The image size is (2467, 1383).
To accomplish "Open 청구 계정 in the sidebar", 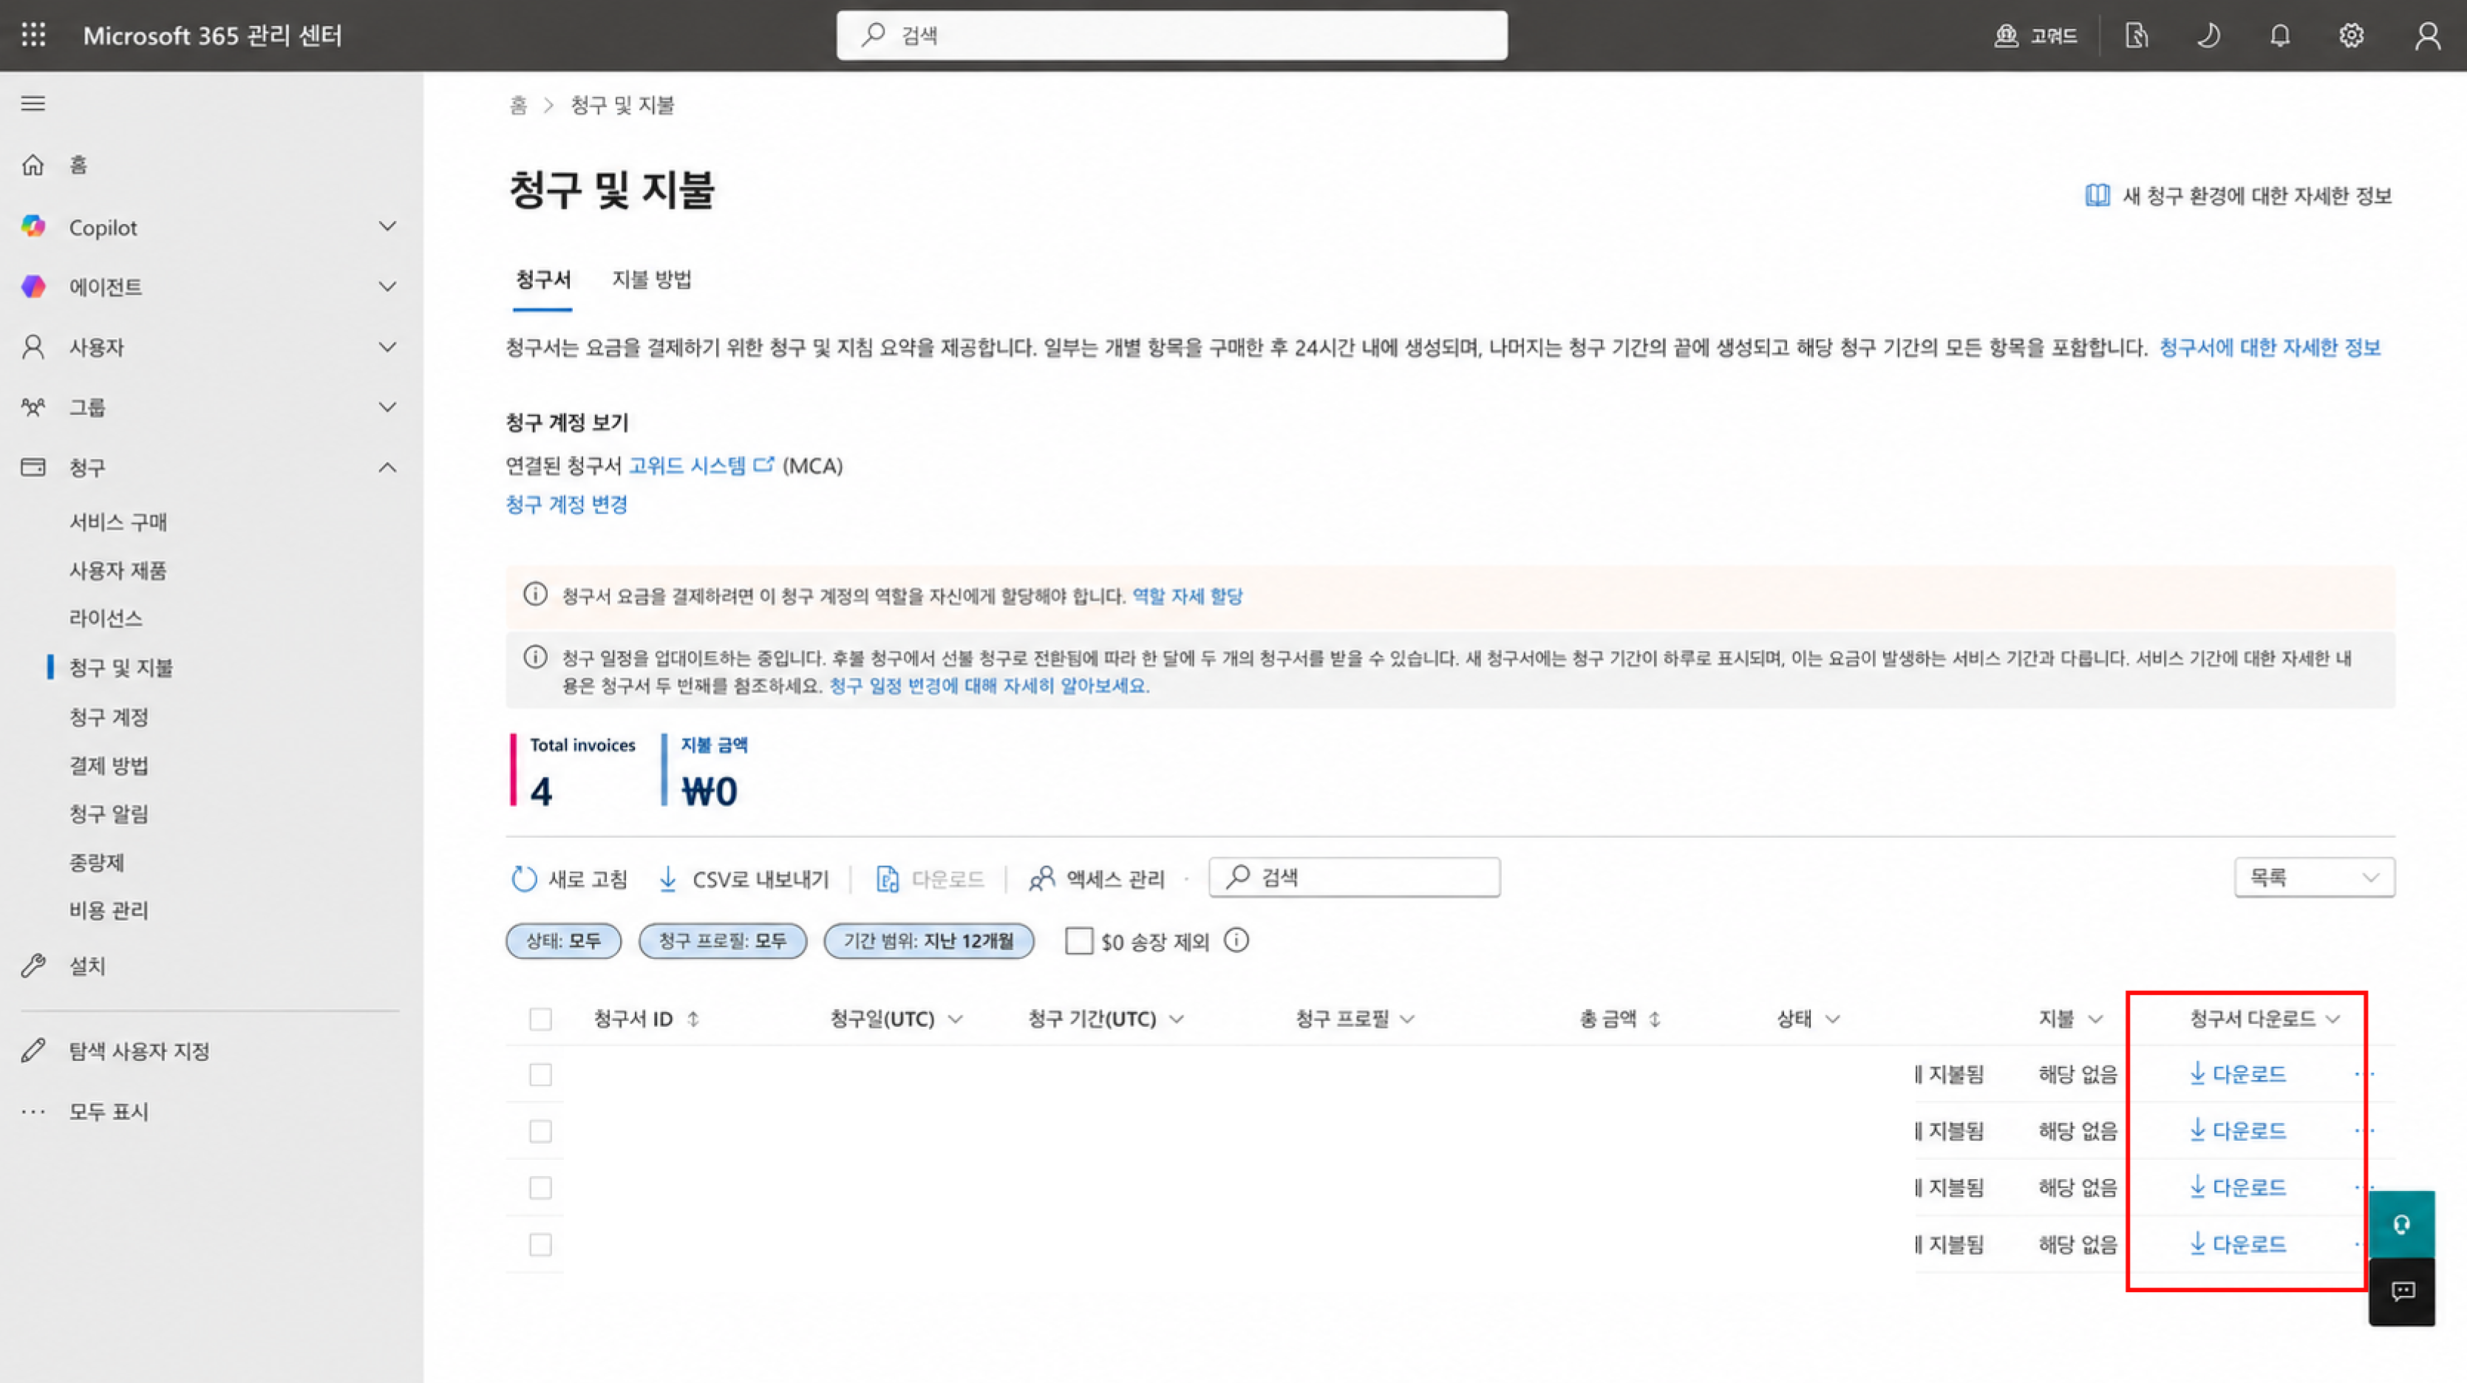I will point(108,717).
